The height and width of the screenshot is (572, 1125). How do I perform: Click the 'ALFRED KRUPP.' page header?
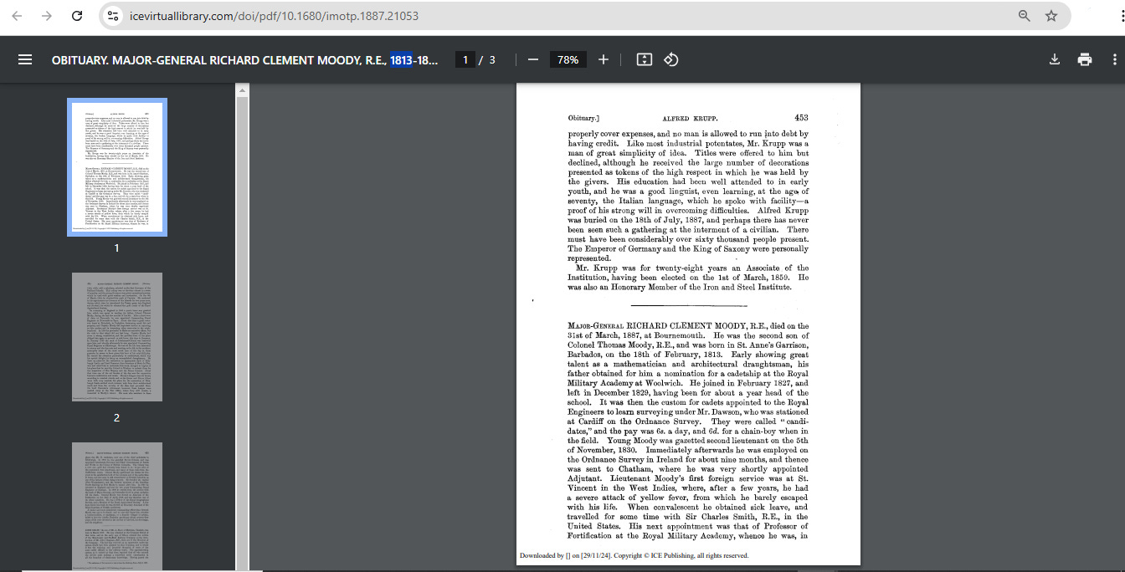(x=690, y=119)
